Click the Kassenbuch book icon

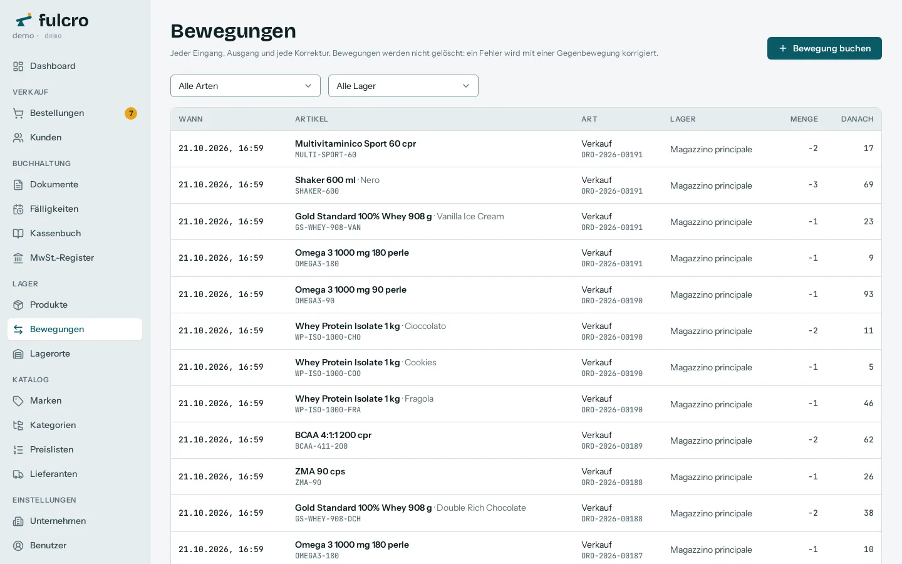[x=18, y=234]
